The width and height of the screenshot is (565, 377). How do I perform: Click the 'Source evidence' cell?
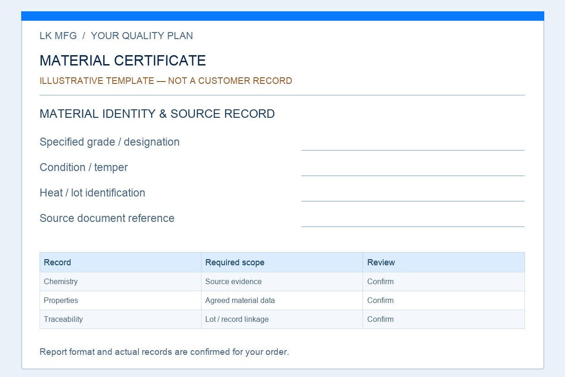pyautogui.click(x=282, y=281)
